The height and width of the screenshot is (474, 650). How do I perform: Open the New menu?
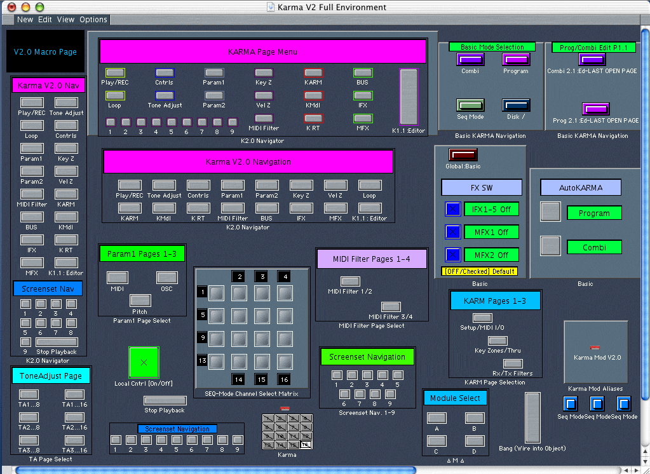(x=25, y=20)
